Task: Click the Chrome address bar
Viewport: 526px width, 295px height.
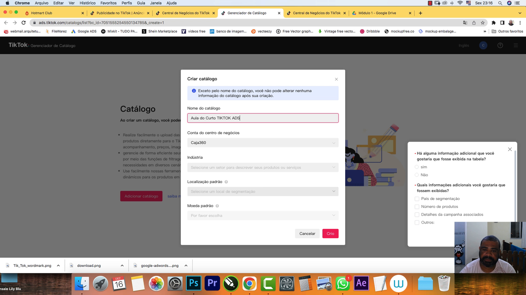Action: point(247,23)
